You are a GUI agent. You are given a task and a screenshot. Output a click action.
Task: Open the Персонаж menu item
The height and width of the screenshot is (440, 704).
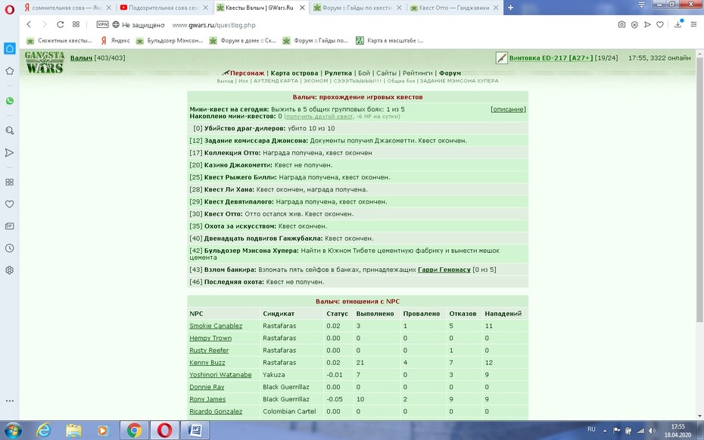pyautogui.click(x=247, y=73)
